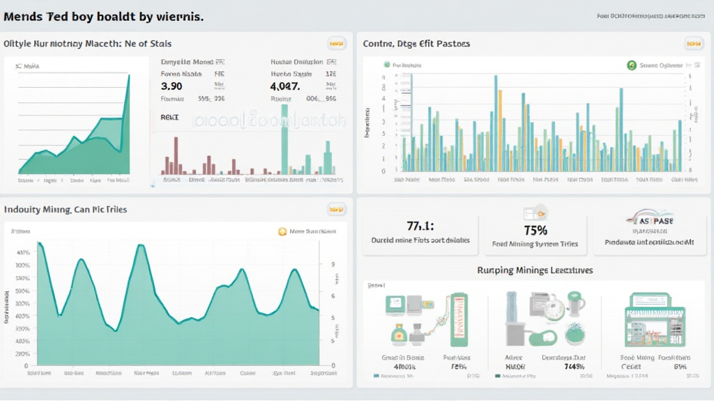Image resolution: width=714 pixels, height=401 pixels.
Task: Click the green circular icon in bar chart legend
Action: coord(632,65)
